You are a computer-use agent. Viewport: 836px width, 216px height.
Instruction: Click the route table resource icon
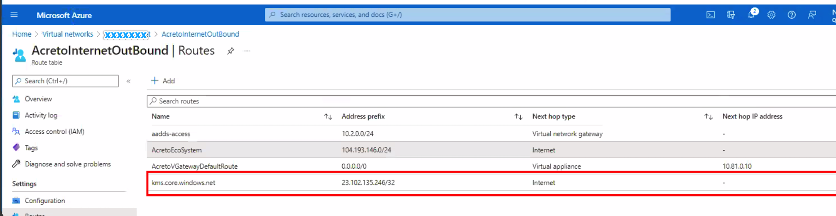(19, 55)
